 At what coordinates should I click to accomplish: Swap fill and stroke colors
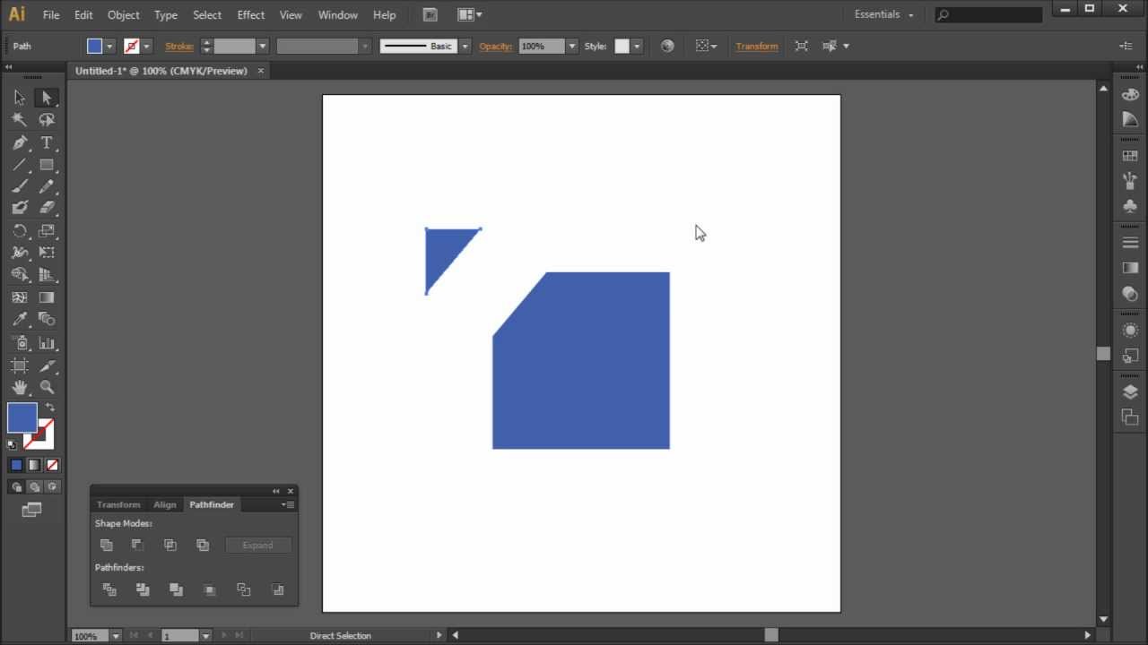pos(51,405)
